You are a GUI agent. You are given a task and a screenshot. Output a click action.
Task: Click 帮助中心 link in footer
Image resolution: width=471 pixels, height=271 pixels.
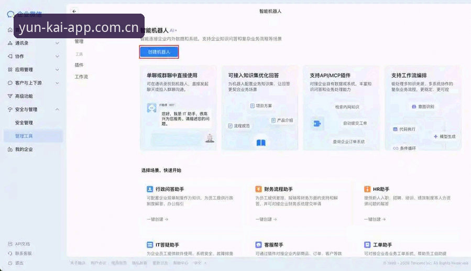click(x=181, y=263)
